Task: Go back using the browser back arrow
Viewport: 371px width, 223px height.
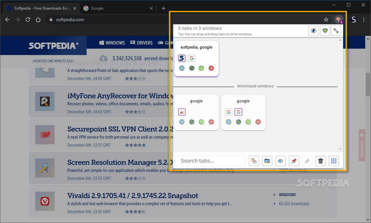Action: tap(7, 20)
